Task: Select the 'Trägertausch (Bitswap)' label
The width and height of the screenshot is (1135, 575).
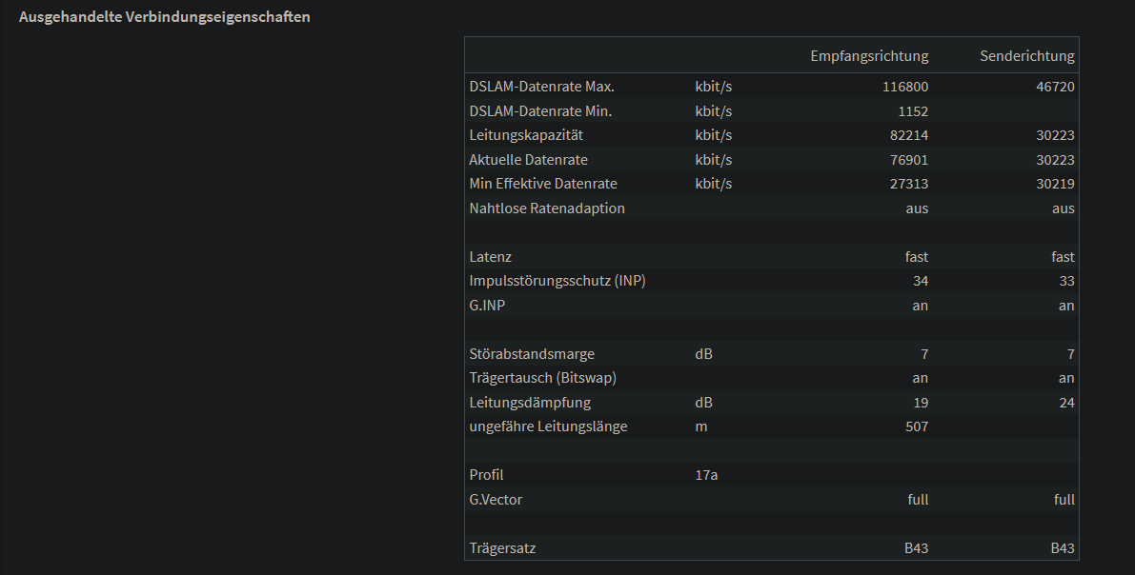Action: pyautogui.click(x=543, y=378)
